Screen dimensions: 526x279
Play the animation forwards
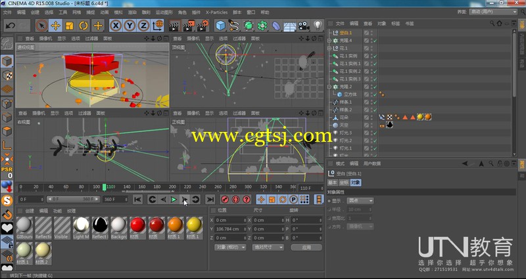pos(174,200)
